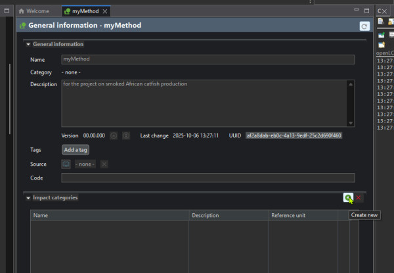Viewport: 394px width, 273px height.
Task: Click the version minor increment button
Action: point(125,135)
